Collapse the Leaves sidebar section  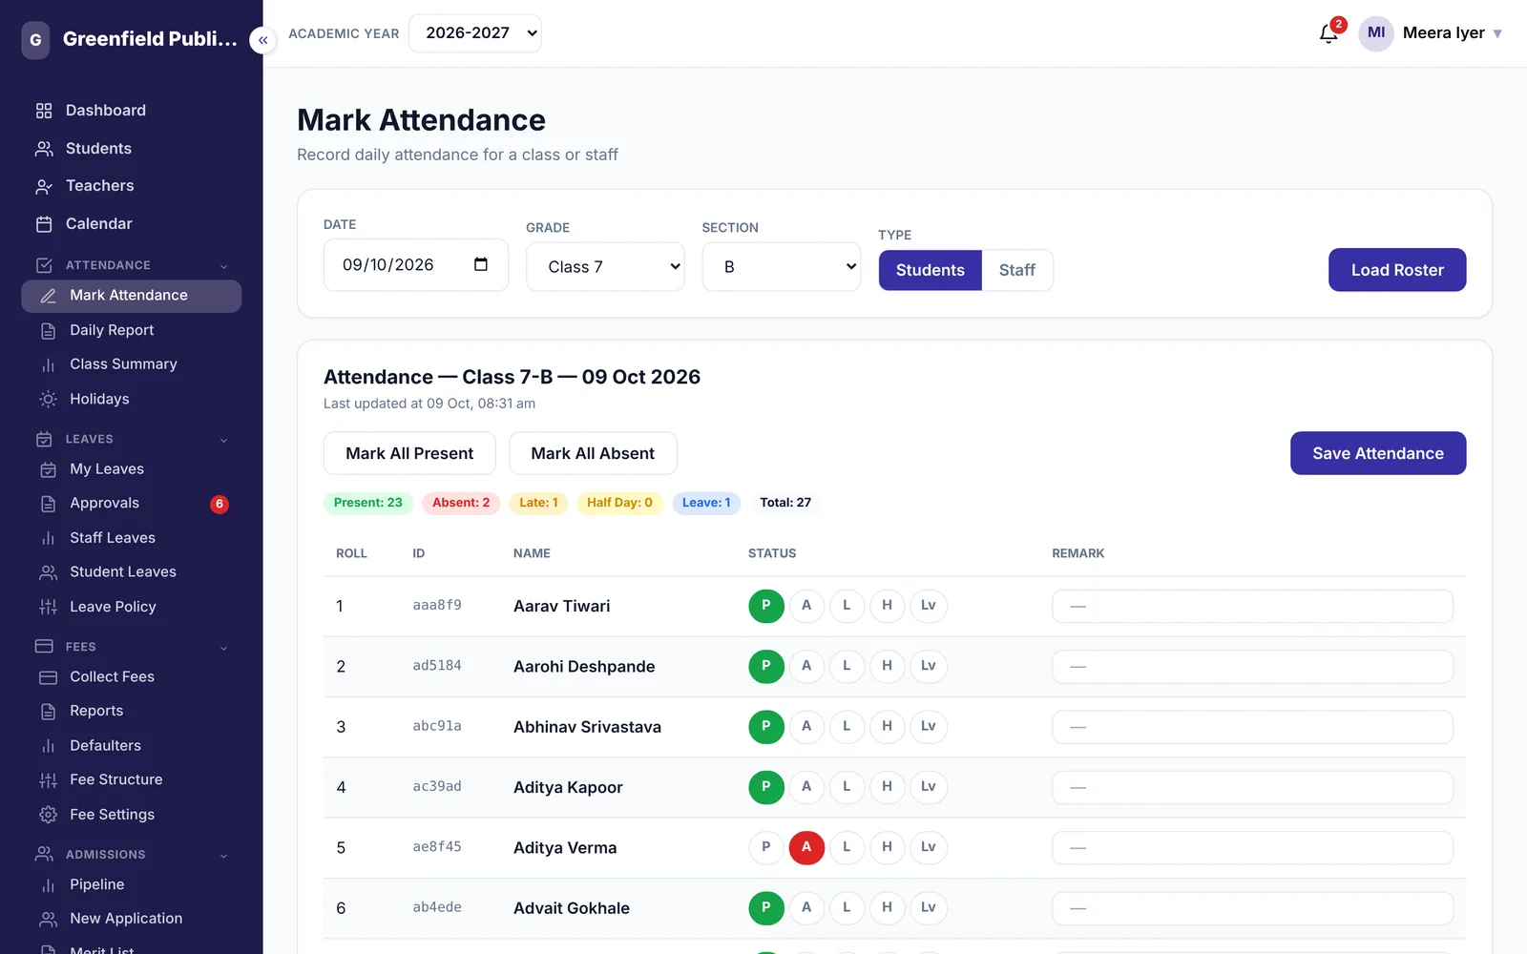coord(224,440)
